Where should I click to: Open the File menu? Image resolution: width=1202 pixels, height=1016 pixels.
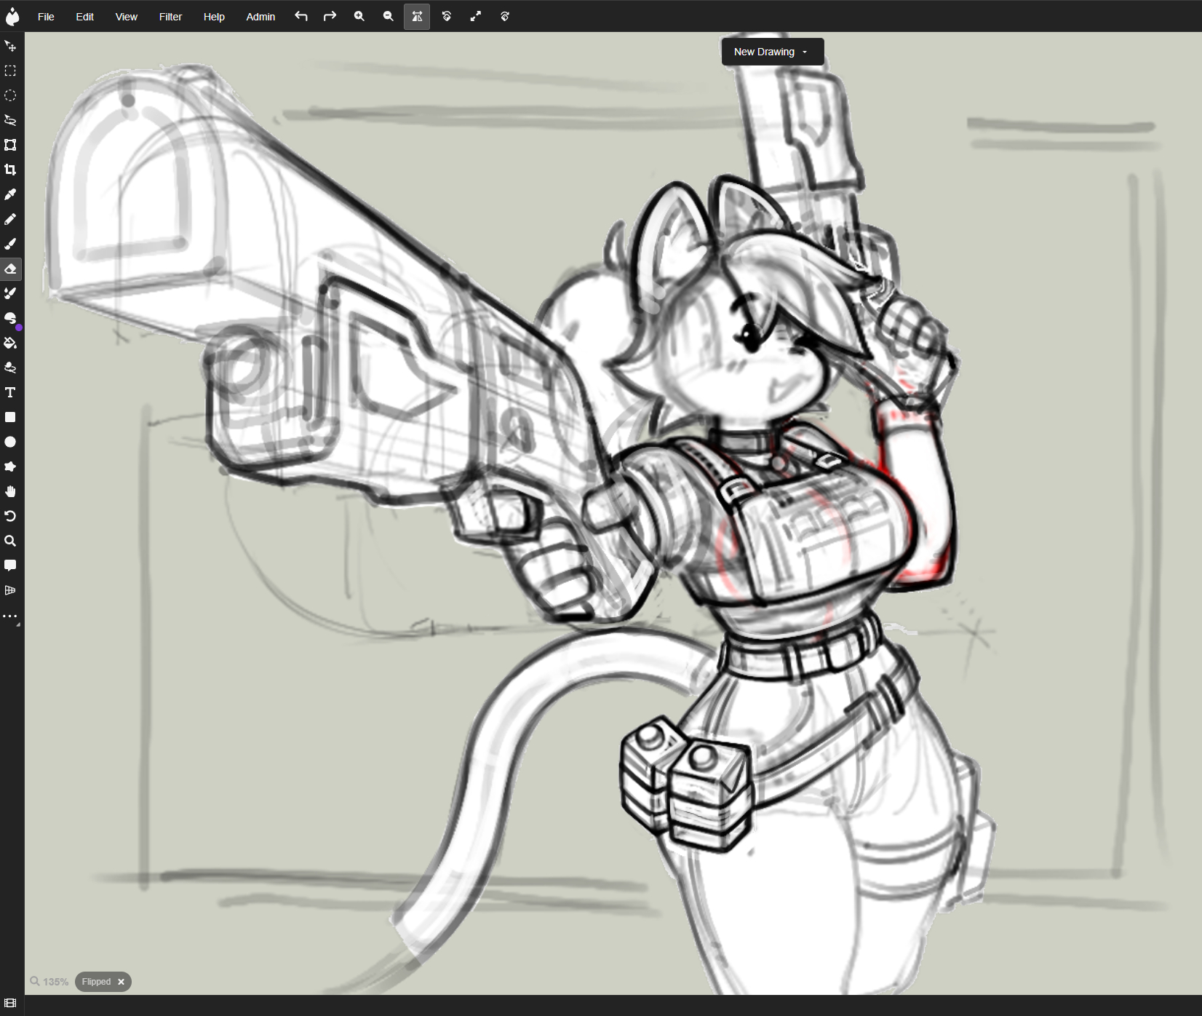[x=46, y=16]
